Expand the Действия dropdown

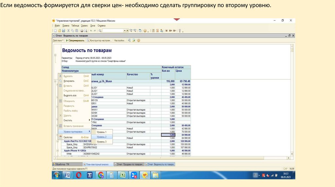point(58,41)
